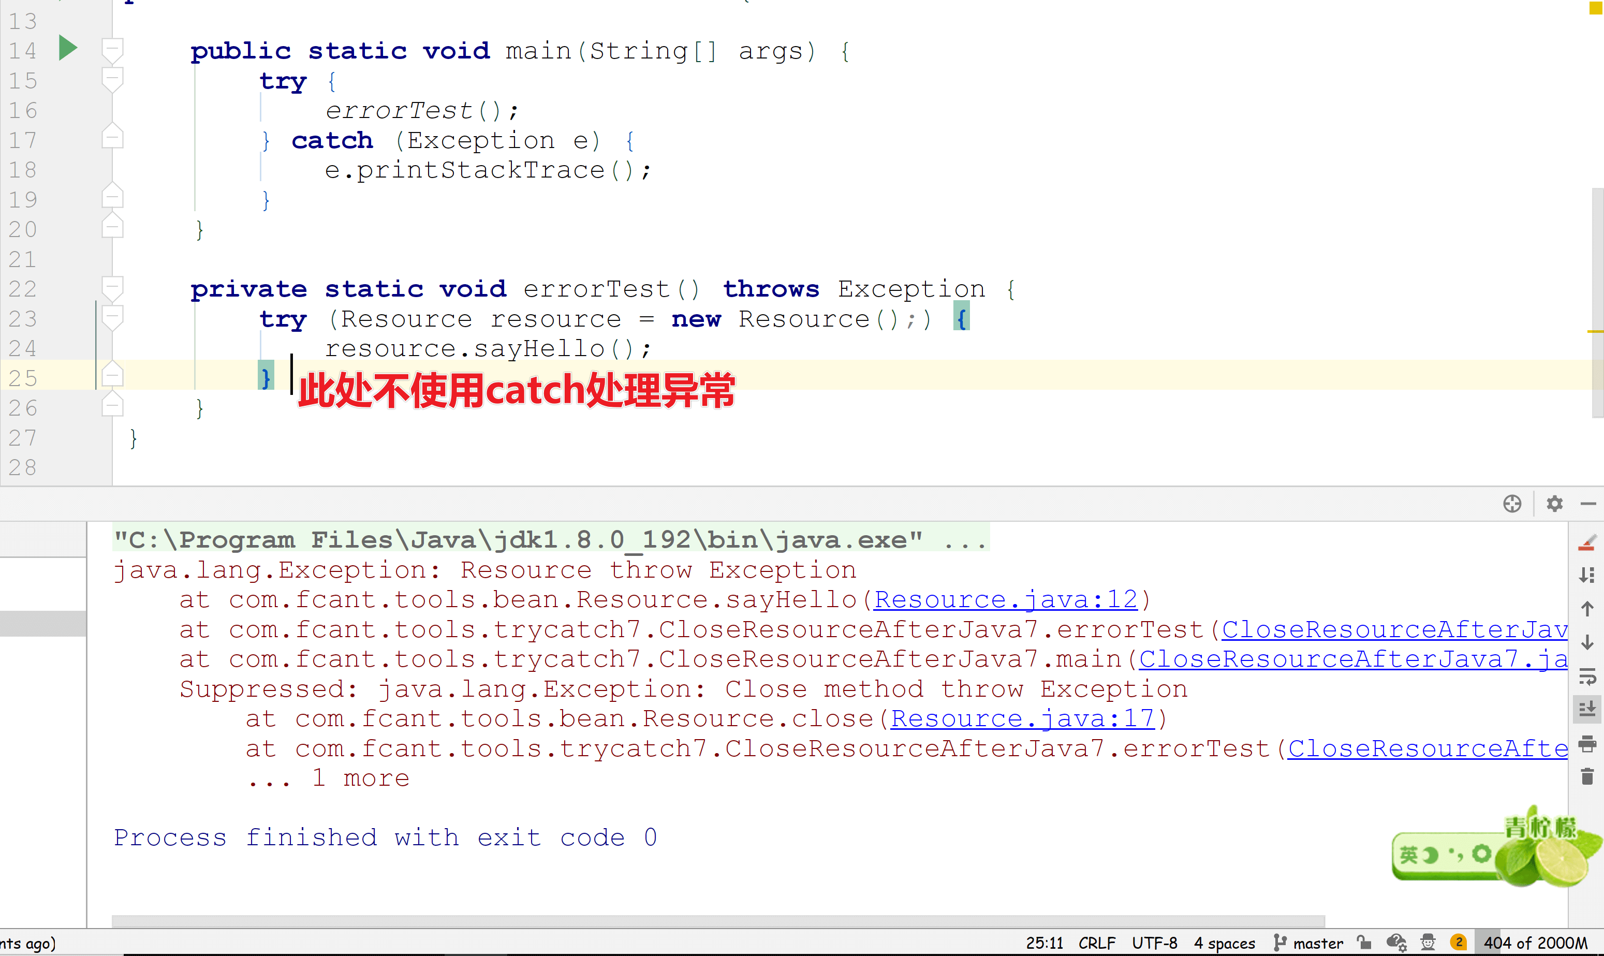The width and height of the screenshot is (1604, 956).
Task: Hide the Run tool window
Action: click(x=1588, y=503)
